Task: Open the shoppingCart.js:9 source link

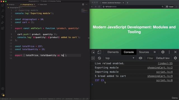Action: pyautogui.click(x=160, y=76)
